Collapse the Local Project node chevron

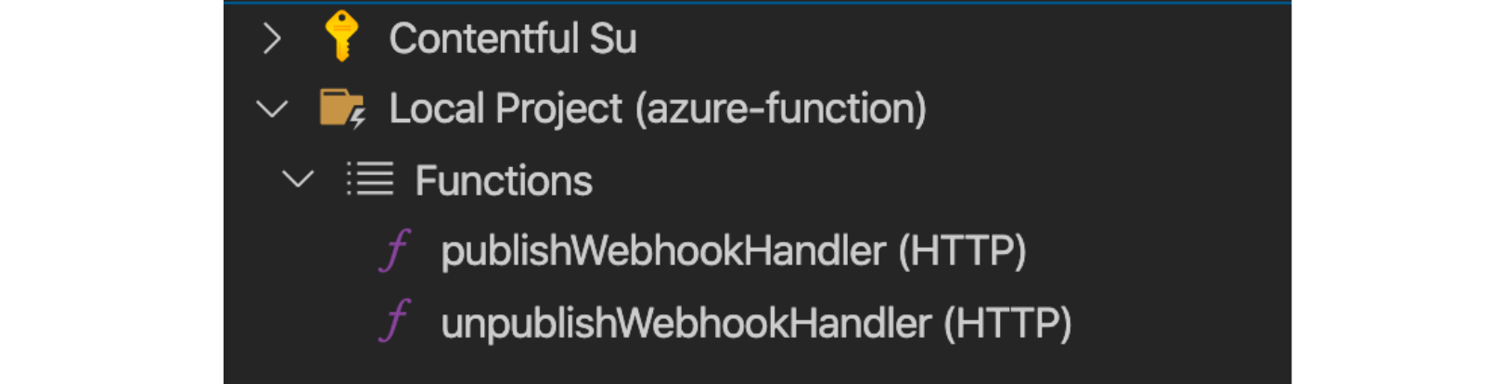[272, 109]
